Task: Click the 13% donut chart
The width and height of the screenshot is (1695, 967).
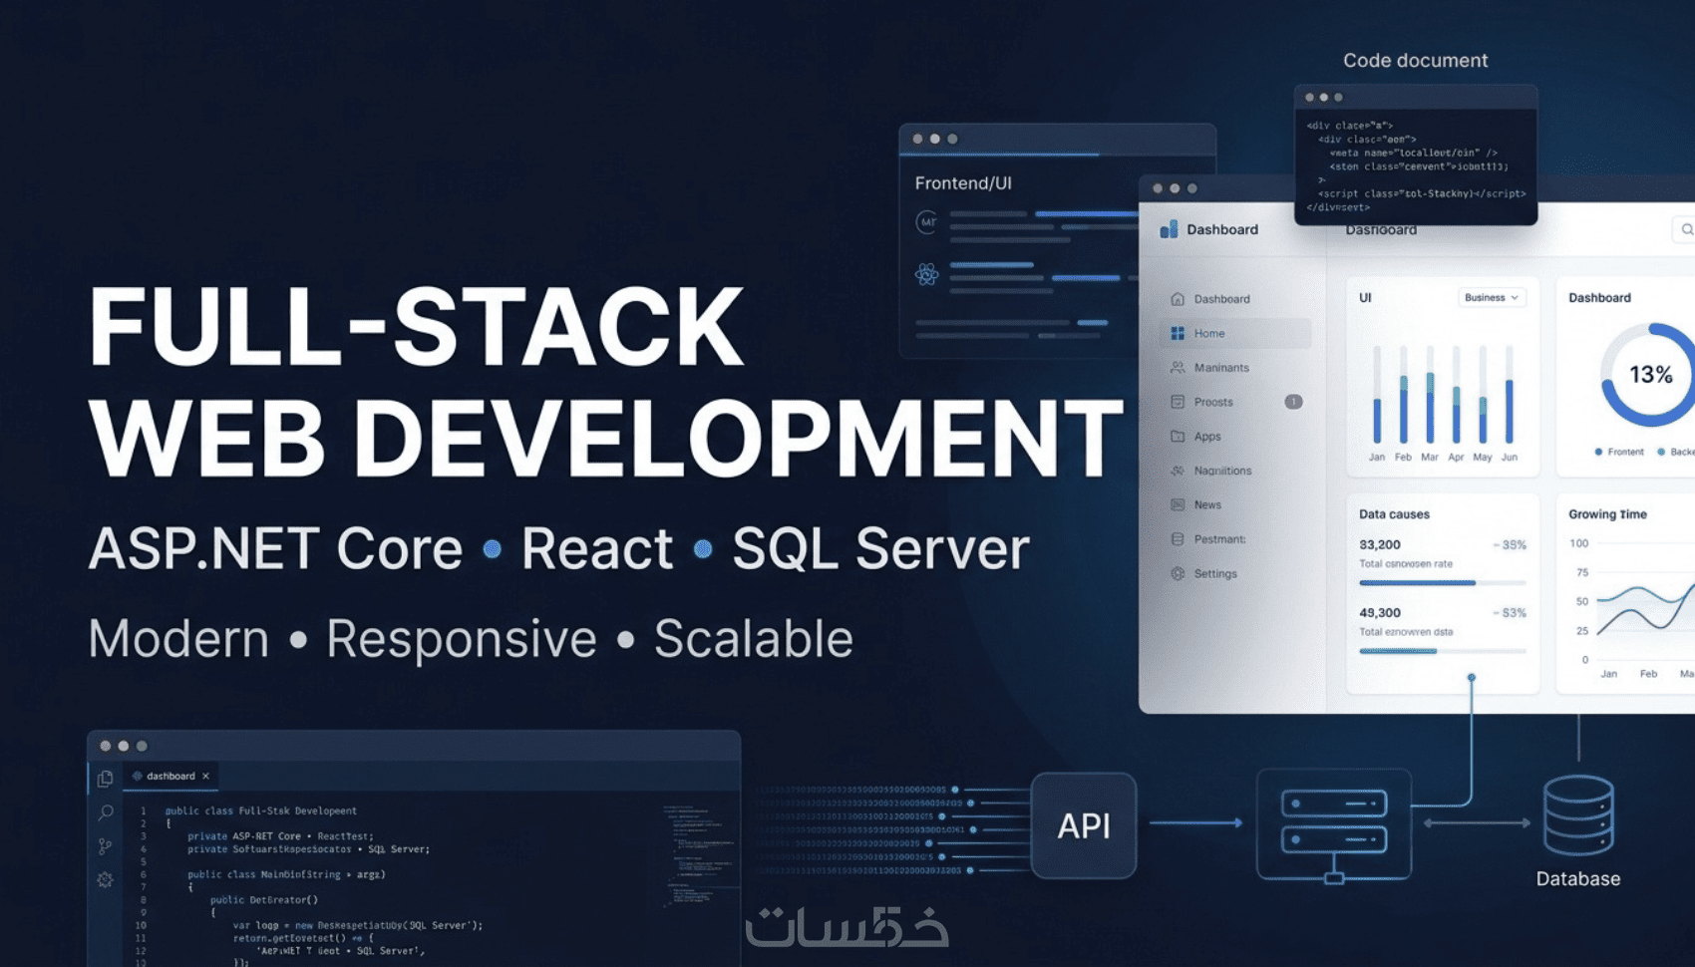Action: tap(1649, 375)
